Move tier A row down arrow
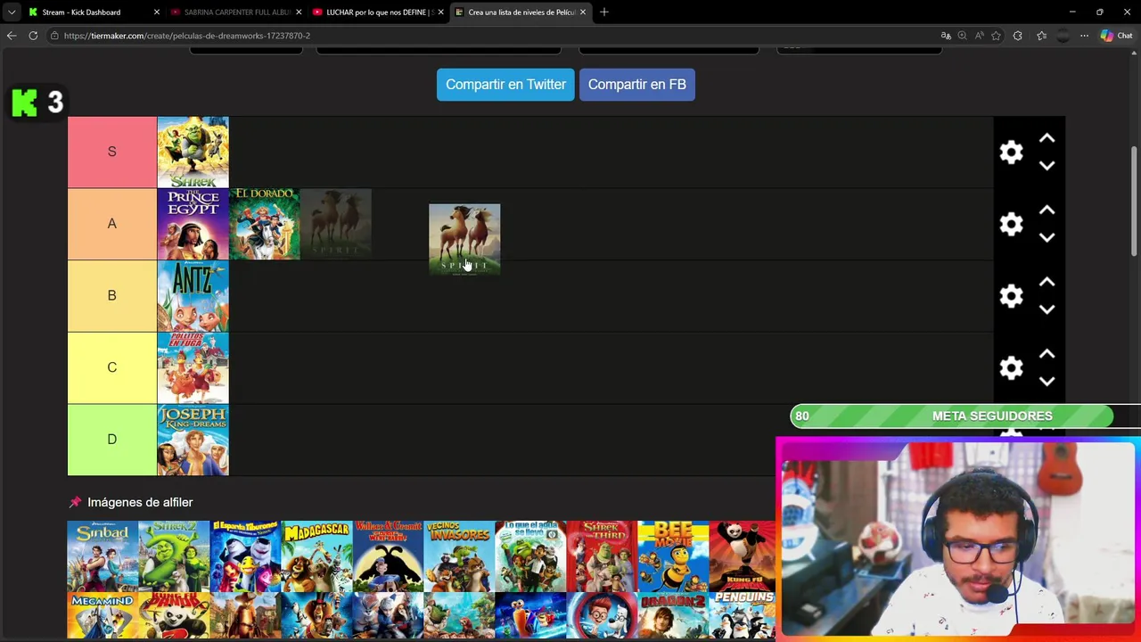This screenshot has width=1141, height=642. tap(1047, 238)
